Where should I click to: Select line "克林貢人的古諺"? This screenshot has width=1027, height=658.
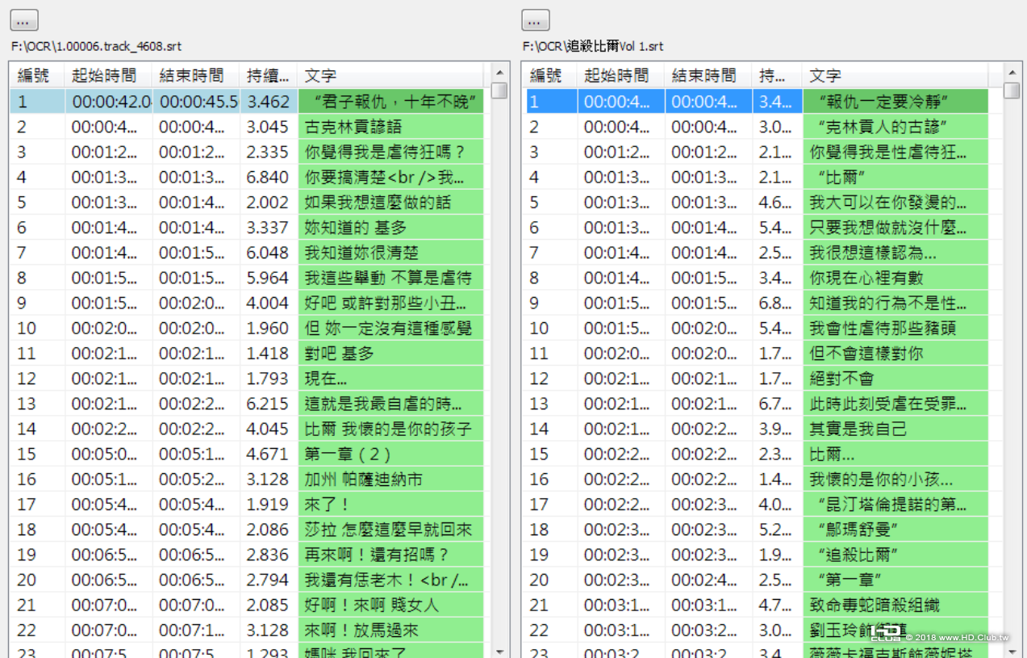(x=895, y=127)
